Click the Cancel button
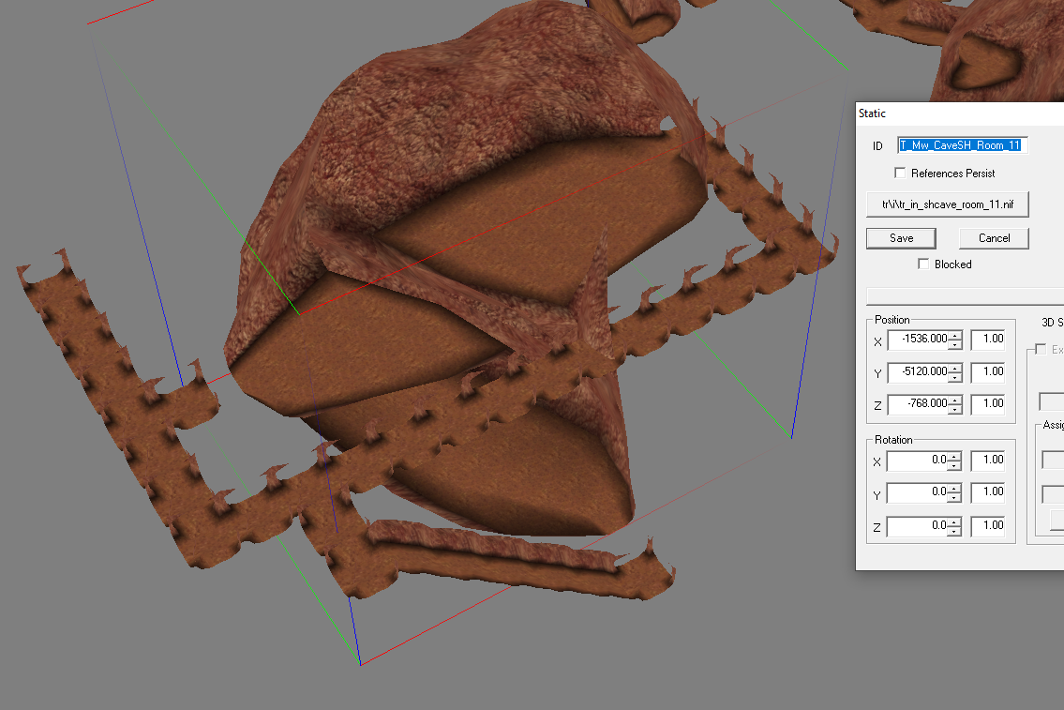 point(993,237)
